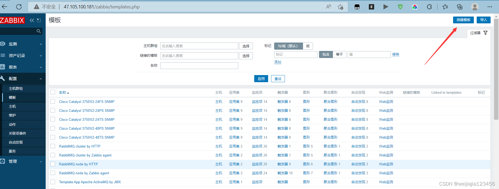Open the green shield extension icon

(x=400, y=7)
